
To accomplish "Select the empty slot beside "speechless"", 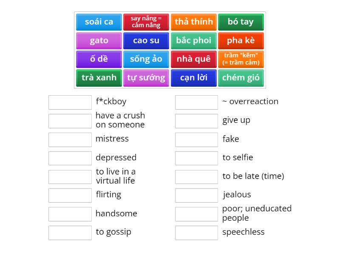I will coord(196,233).
